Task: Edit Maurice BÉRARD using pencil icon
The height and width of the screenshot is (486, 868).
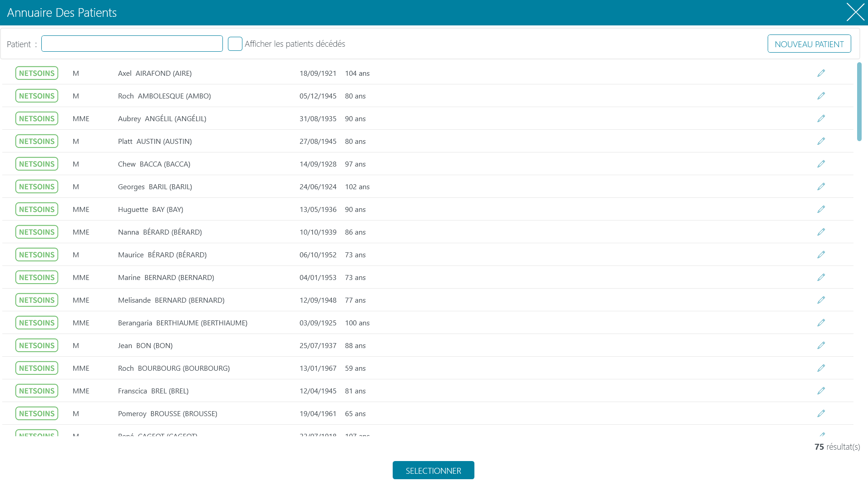Action: (821, 255)
